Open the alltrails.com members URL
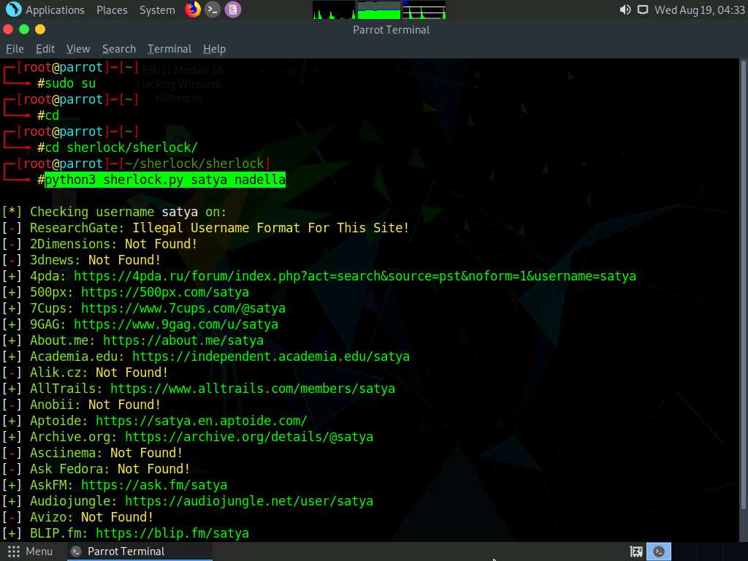Viewport: 748px width, 561px height. tap(253, 389)
